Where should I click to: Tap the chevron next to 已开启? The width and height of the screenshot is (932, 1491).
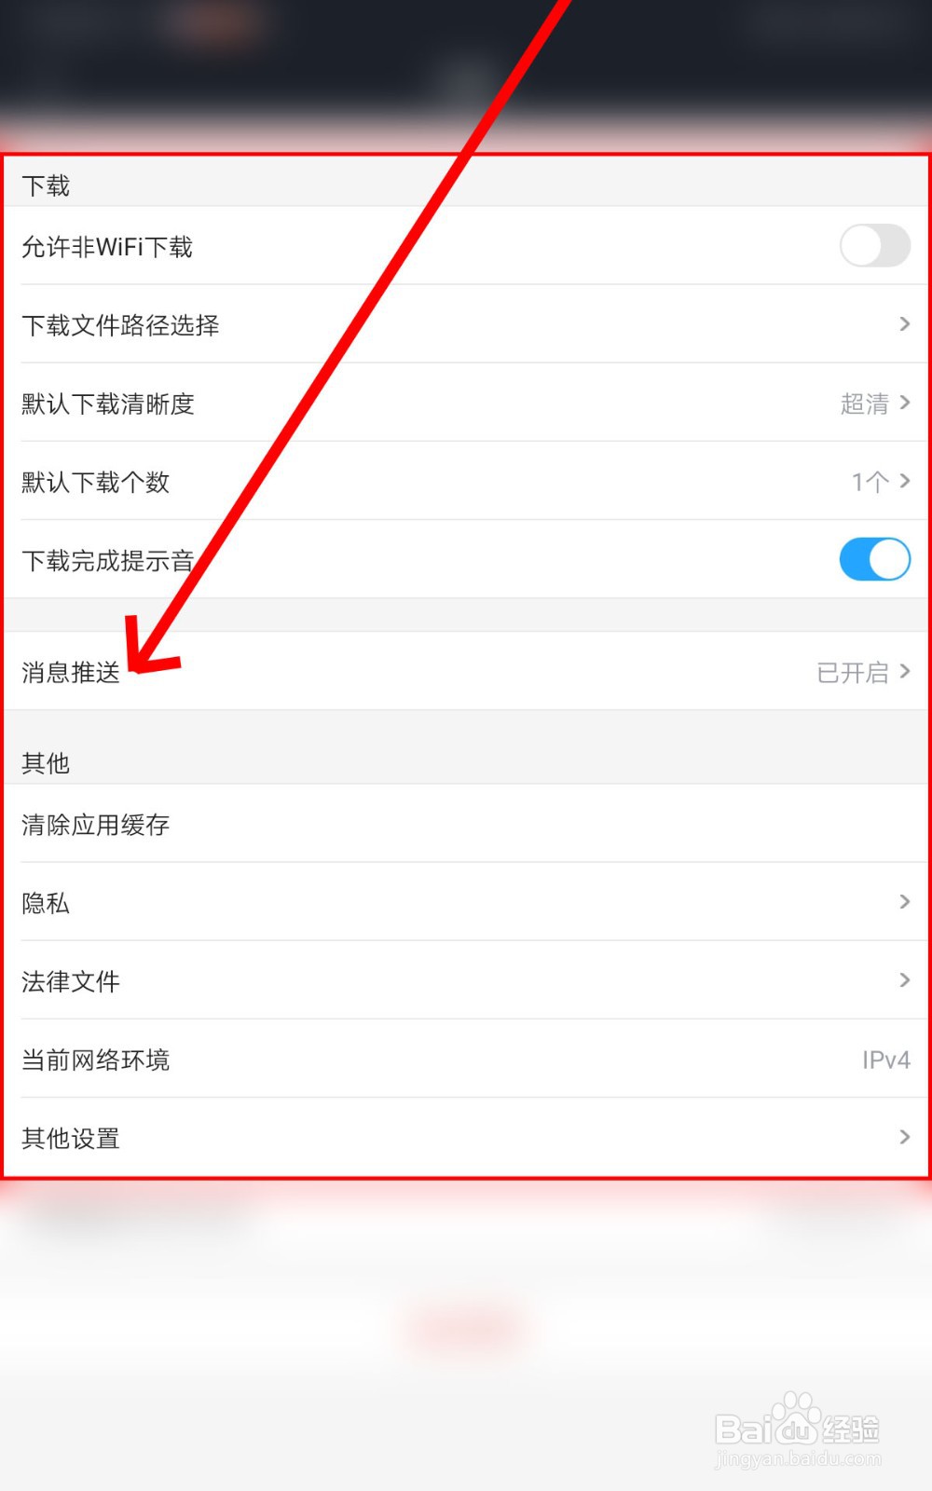pos(904,672)
